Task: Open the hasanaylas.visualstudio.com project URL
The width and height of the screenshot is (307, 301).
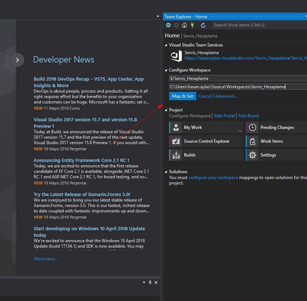Action: (246, 58)
